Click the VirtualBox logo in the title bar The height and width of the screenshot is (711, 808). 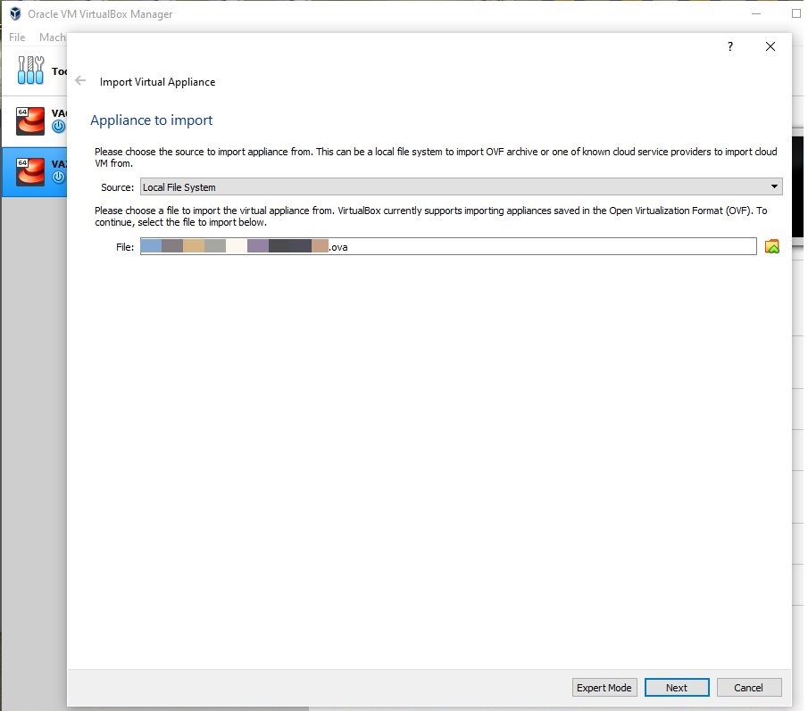15,14
